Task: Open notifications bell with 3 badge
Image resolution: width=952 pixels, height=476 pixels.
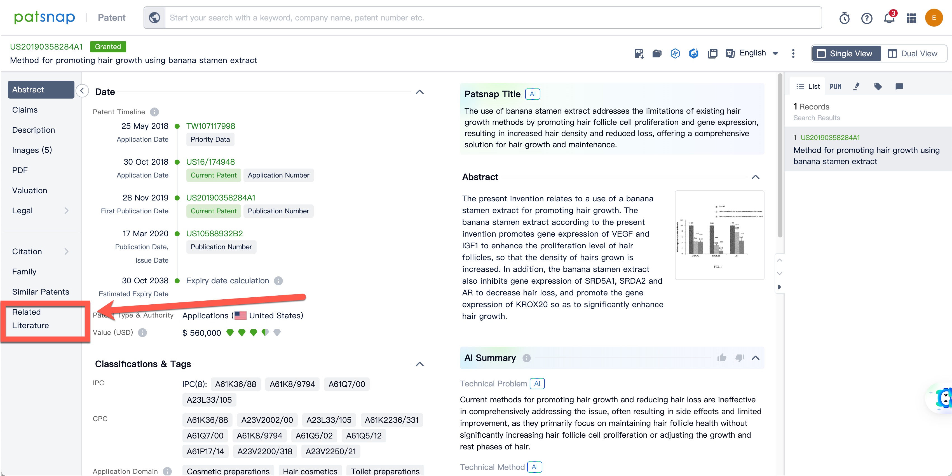Action: [889, 18]
